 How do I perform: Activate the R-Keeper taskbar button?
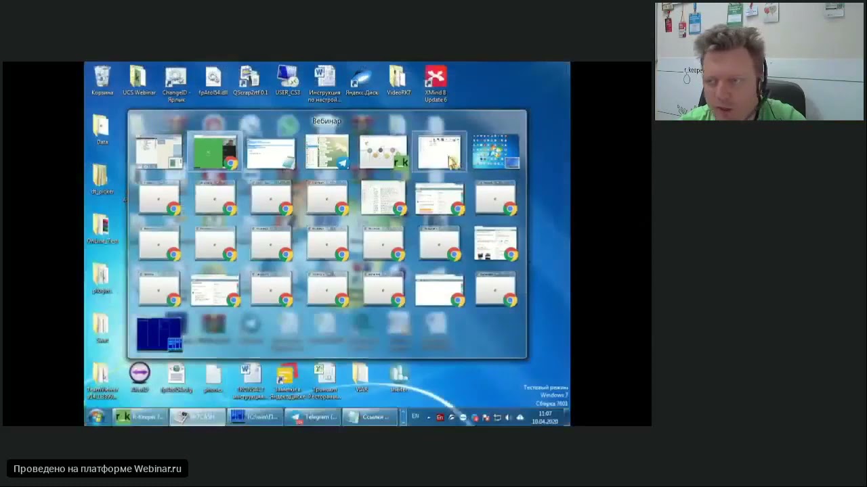click(140, 417)
